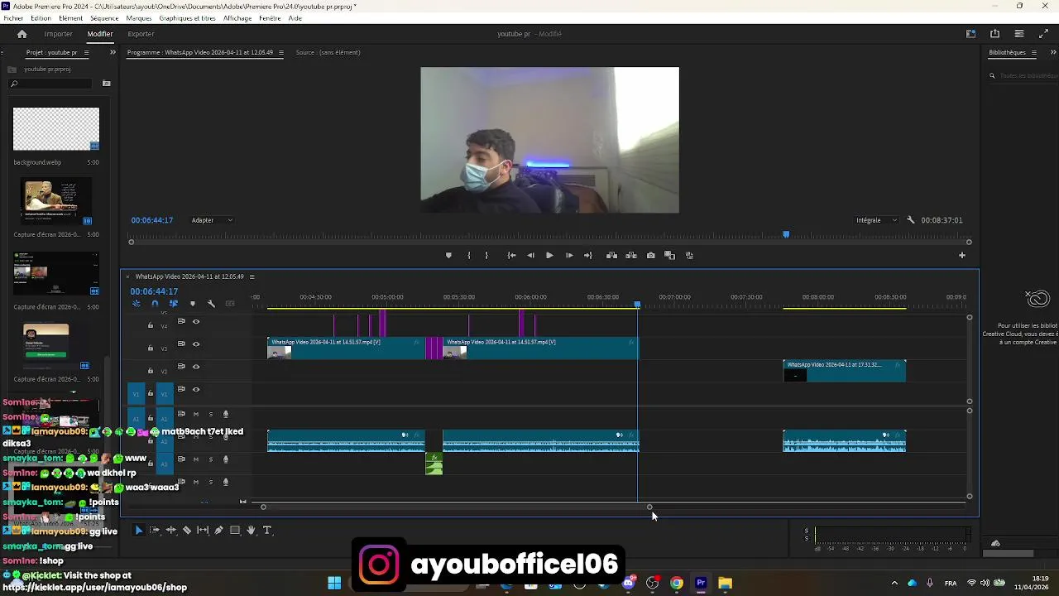This screenshot has height=596, width=1059.
Task: Switch to Source (sans élément) tab
Action: pos(328,52)
